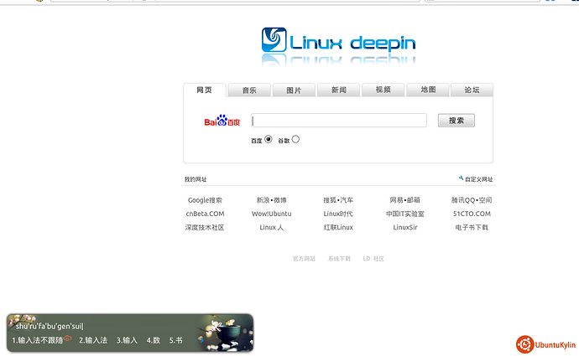This screenshot has width=579, height=356.
Task: Click the 系统下载 footer link
Action: pyautogui.click(x=339, y=259)
